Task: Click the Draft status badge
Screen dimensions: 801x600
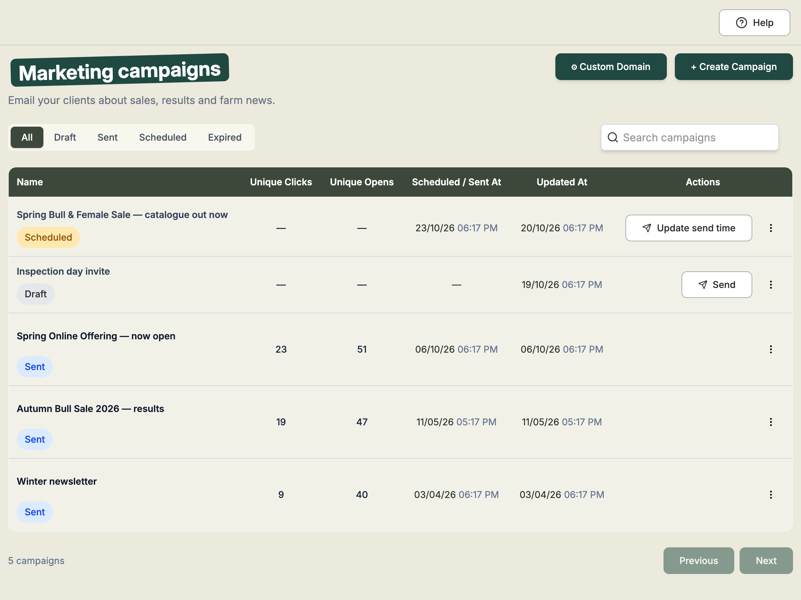Action: tap(35, 294)
